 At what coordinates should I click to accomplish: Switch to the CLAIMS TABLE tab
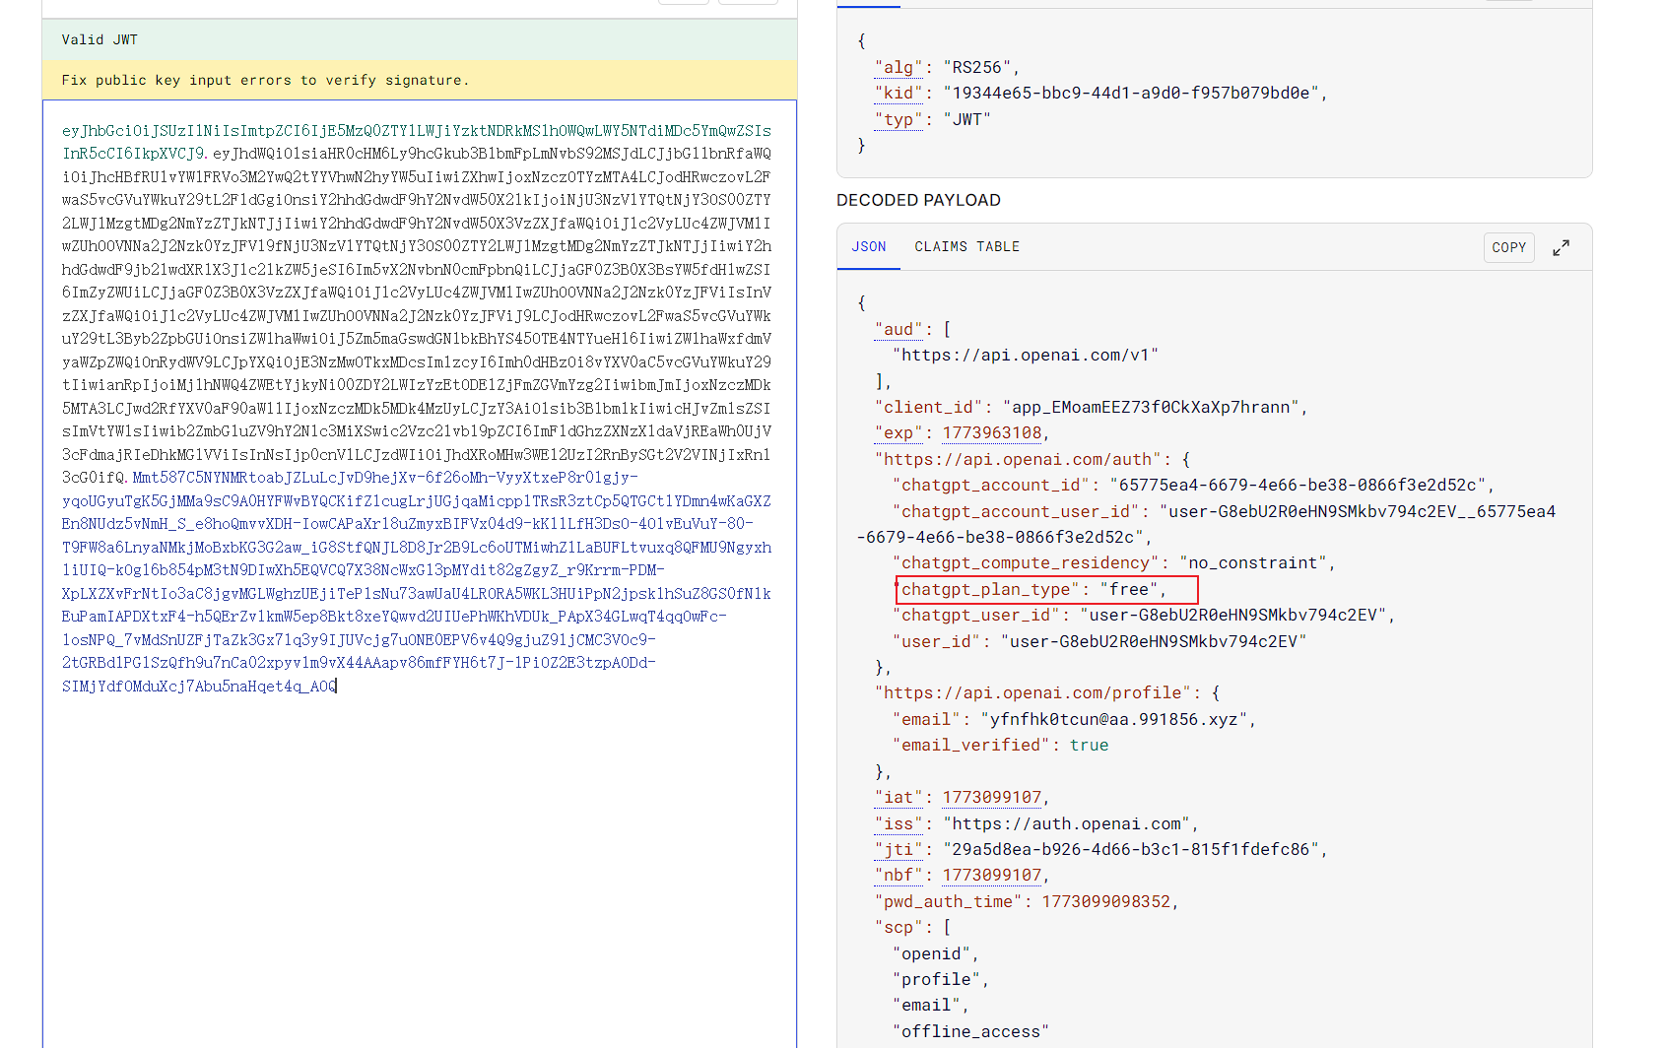coord(966,247)
